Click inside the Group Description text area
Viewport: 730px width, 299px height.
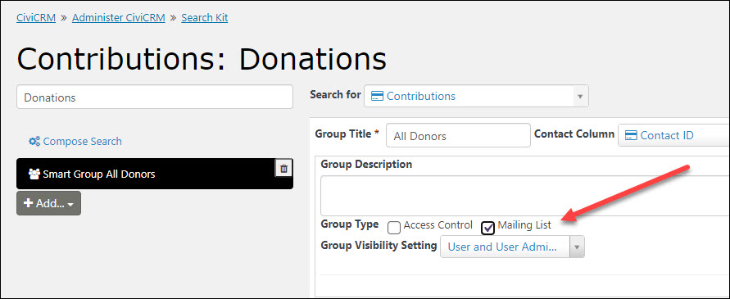click(525, 196)
